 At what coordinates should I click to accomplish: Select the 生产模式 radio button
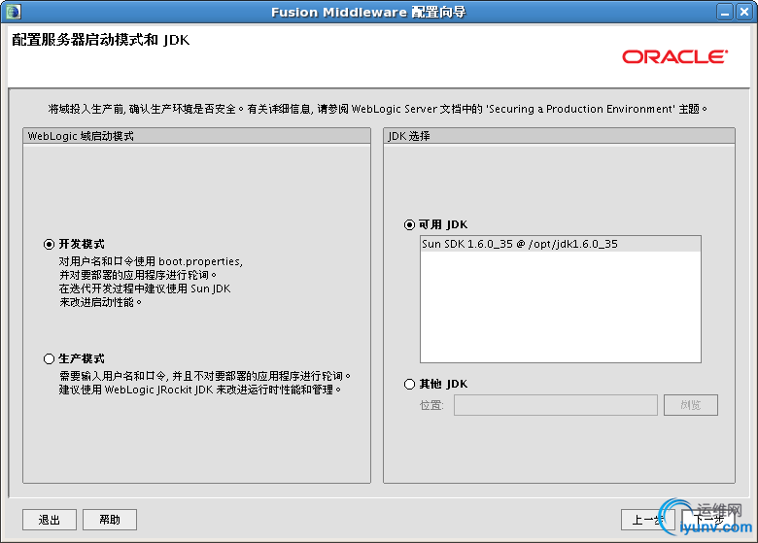pos(49,359)
